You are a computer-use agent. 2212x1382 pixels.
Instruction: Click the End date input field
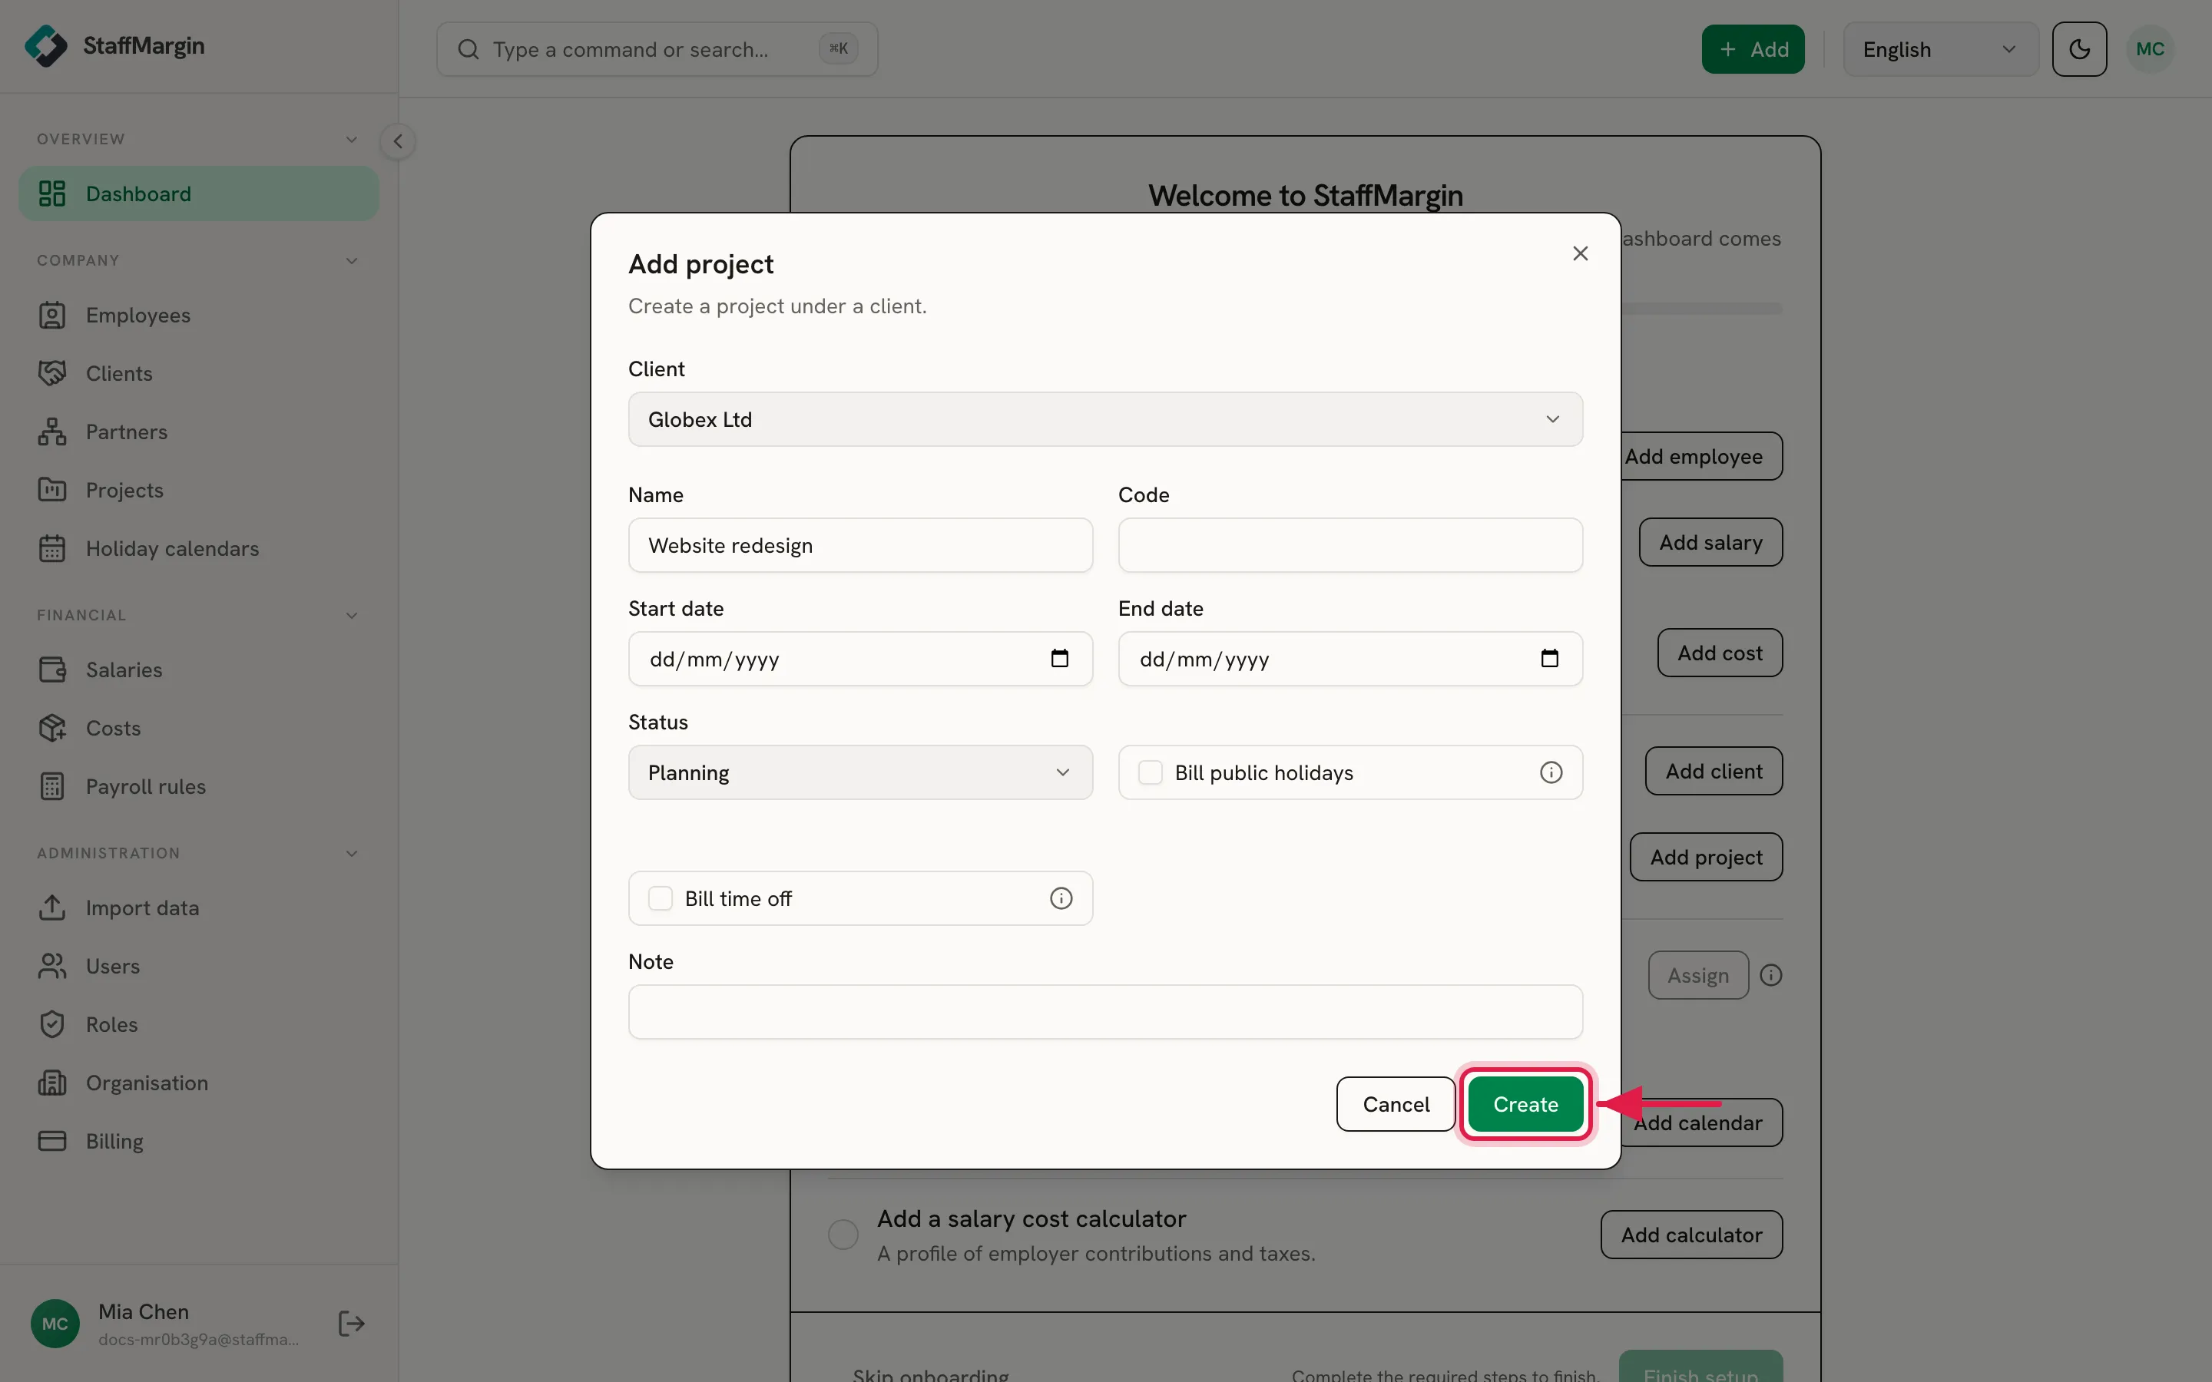coord(1350,659)
